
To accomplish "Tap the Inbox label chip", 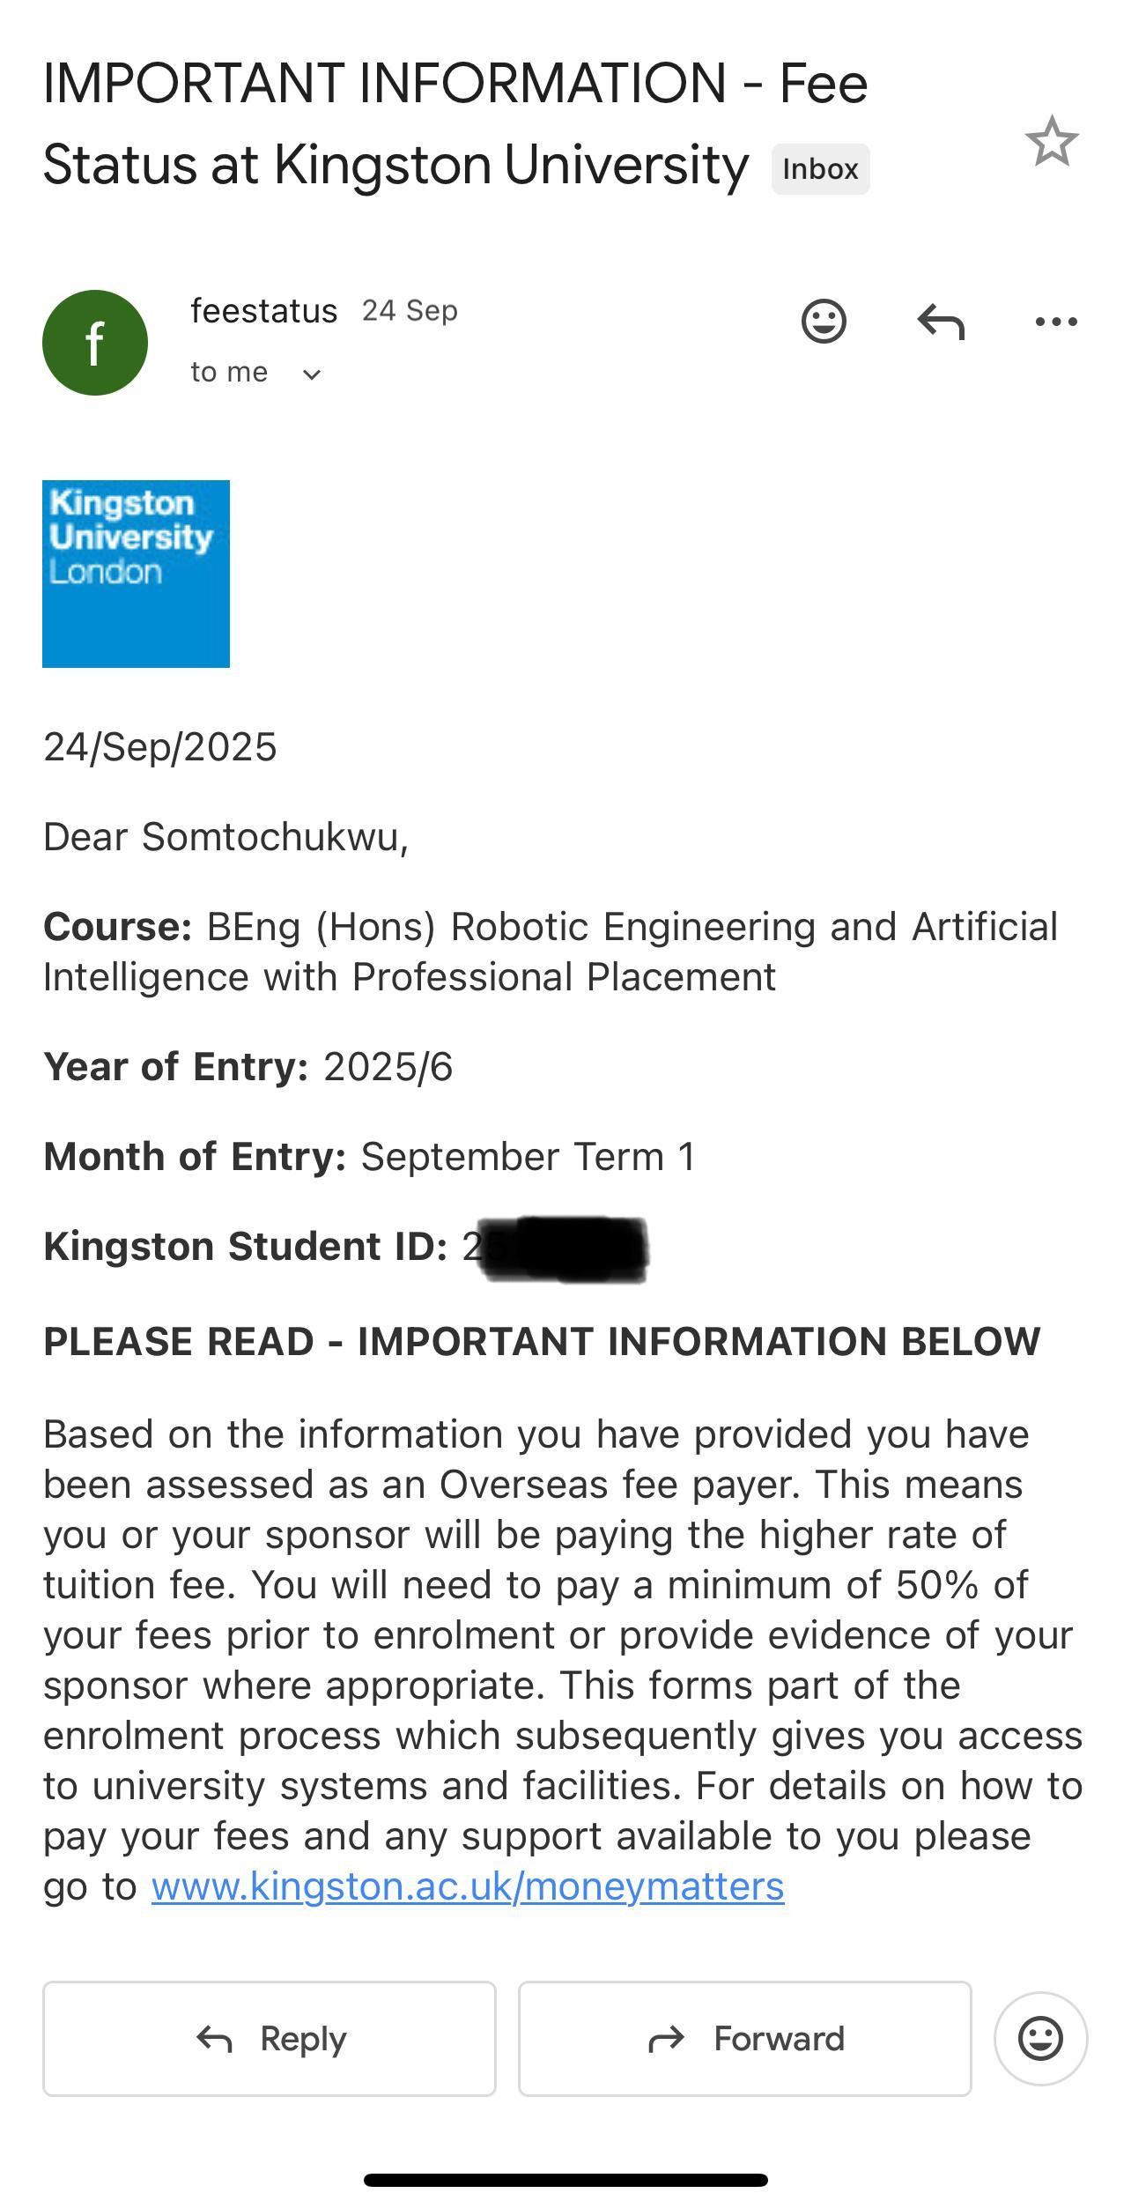I will (820, 169).
